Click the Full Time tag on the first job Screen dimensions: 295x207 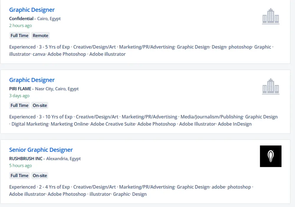point(19,35)
